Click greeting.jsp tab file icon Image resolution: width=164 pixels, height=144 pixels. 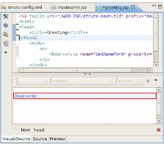coord(98,7)
